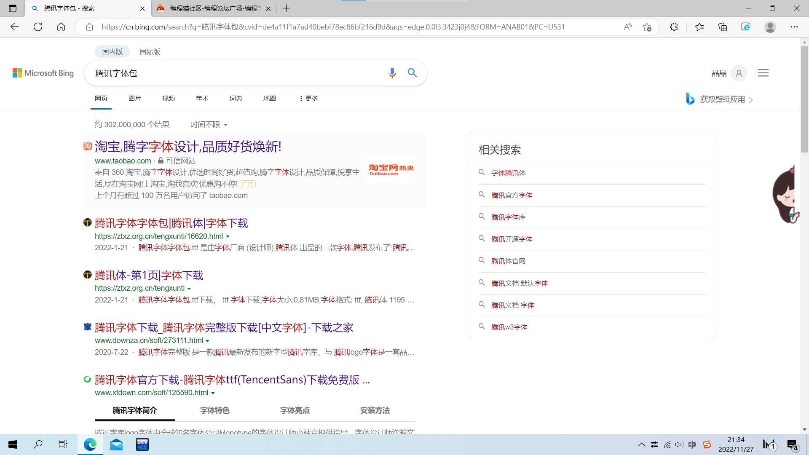Open the Windows Start menu
Image resolution: width=809 pixels, height=455 pixels.
13,444
